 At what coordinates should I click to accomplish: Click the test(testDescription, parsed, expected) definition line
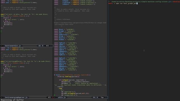tap(72, 75)
